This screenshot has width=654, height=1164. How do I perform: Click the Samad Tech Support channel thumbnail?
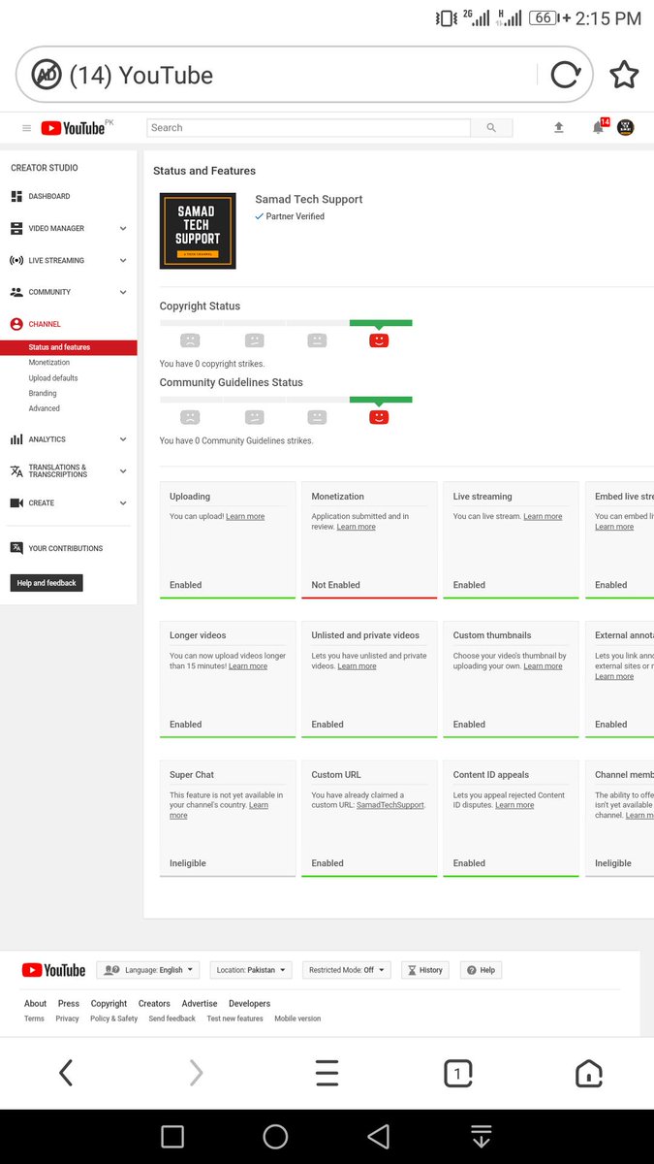coord(198,231)
